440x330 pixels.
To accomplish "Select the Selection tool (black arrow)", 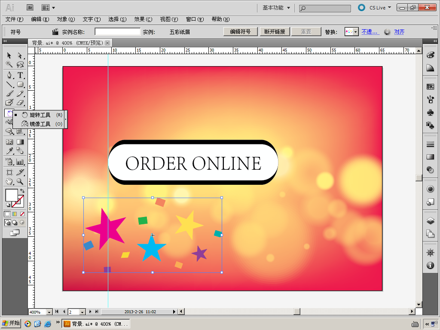I will pos(9,55).
